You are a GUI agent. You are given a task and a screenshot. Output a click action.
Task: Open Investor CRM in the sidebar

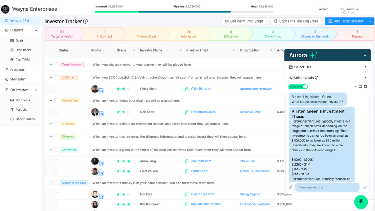coord(20,21)
